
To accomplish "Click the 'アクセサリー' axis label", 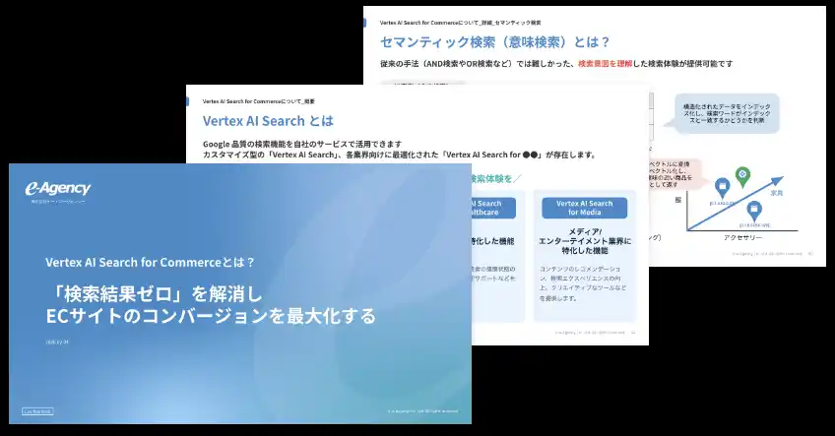I will click(x=742, y=237).
